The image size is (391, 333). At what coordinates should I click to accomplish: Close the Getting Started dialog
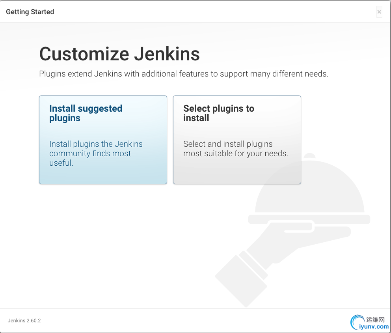(379, 12)
